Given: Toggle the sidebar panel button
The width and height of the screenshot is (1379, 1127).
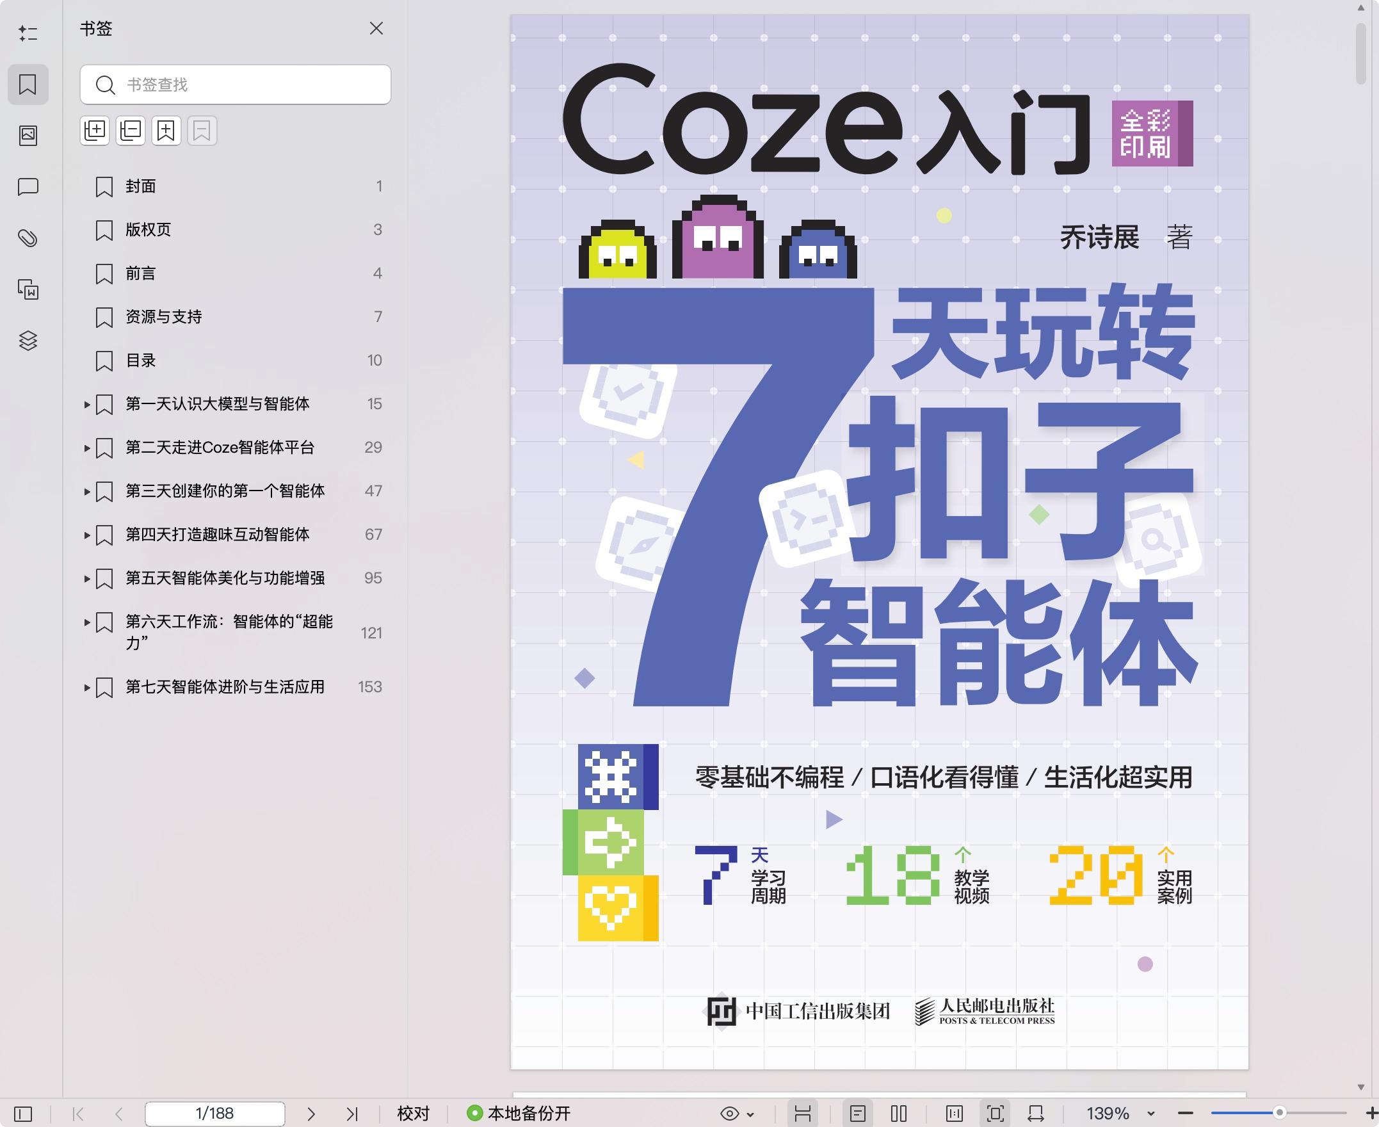Looking at the screenshot, I should 22,1114.
